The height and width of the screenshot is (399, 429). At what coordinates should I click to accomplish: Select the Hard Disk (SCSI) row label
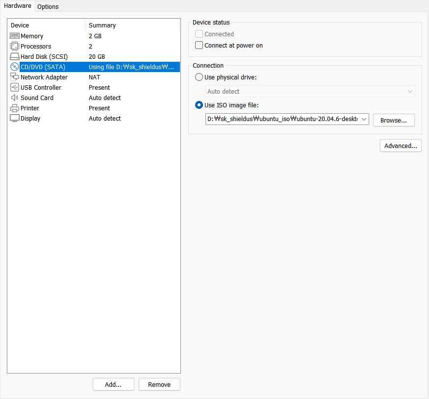click(44, 56)
